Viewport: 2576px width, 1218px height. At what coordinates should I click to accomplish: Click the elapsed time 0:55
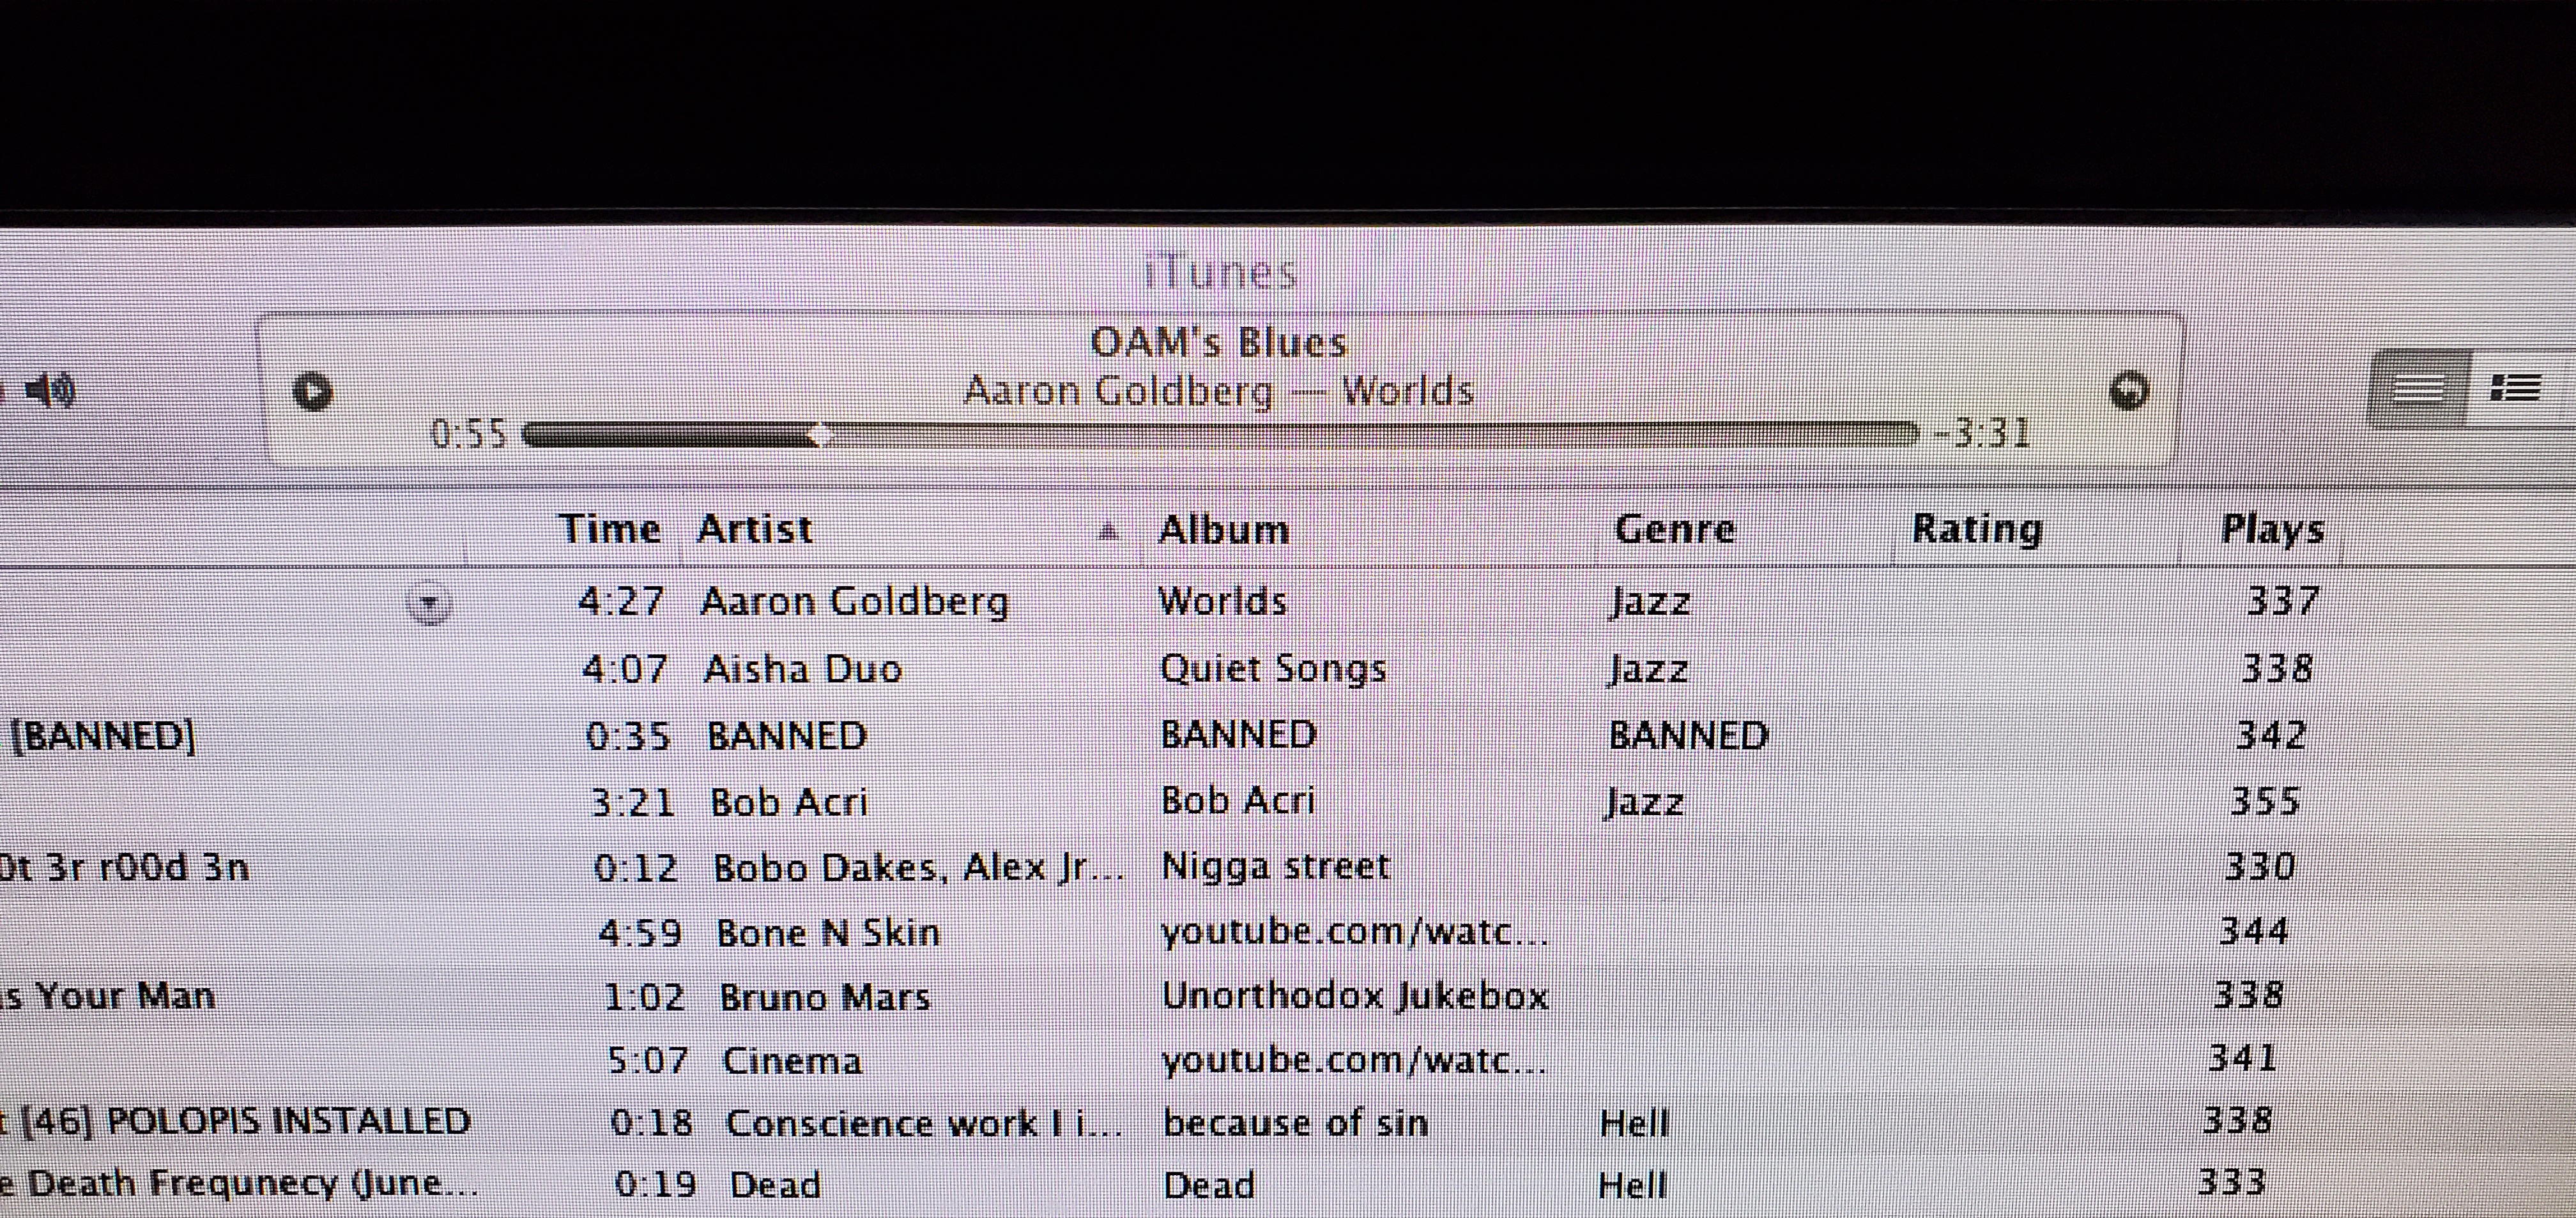point(469,435)
